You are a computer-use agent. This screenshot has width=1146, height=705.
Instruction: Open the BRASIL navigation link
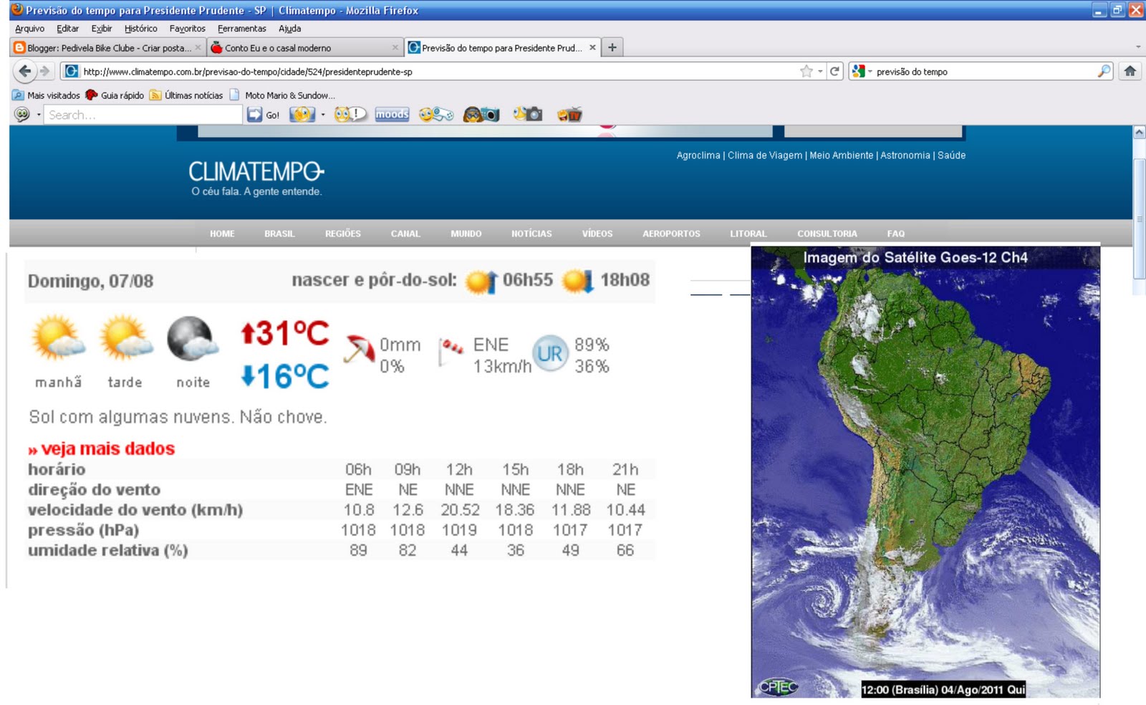tap(279, 234)
